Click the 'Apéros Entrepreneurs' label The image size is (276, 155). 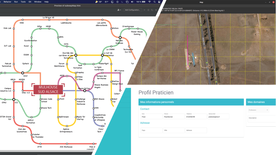(66, 130)
